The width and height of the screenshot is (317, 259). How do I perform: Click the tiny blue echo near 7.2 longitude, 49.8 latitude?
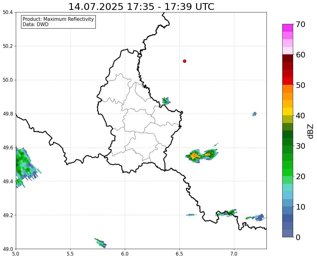(254, 114)
